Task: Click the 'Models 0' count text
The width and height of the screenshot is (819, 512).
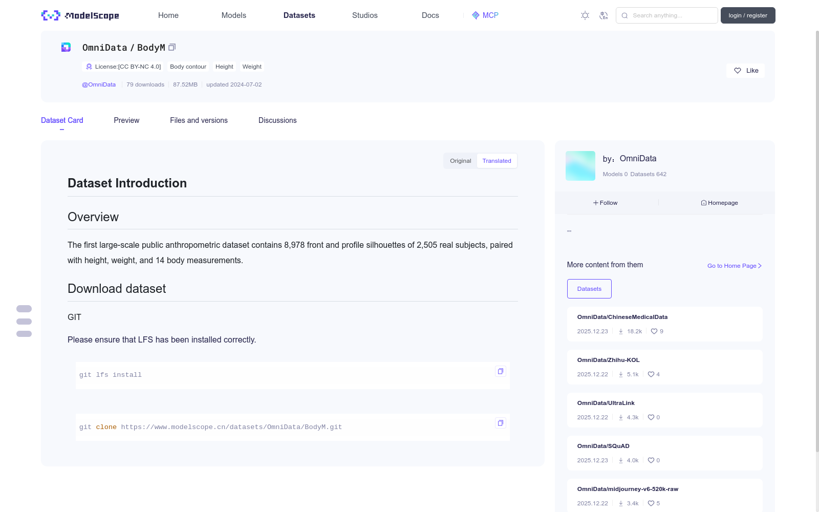Action: 615,174
